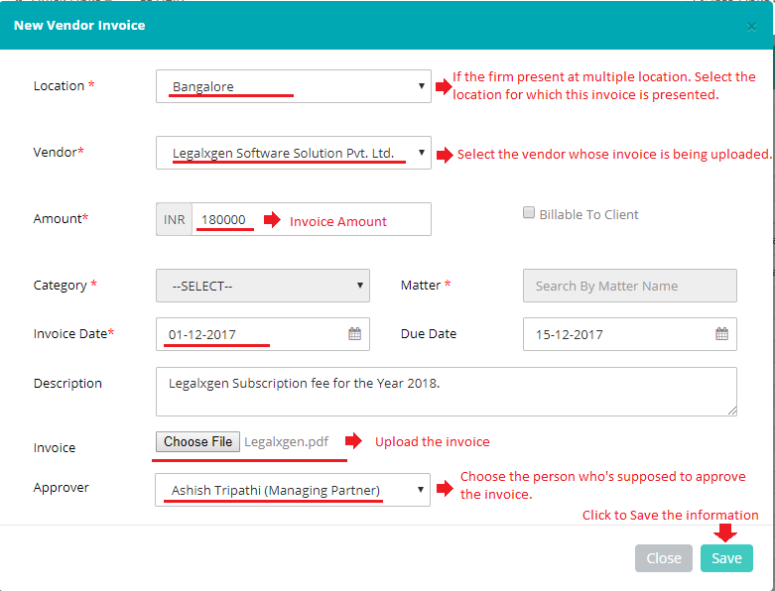
Task: Open the Location dropdown showing Bangalore
Action: point(293,86)
